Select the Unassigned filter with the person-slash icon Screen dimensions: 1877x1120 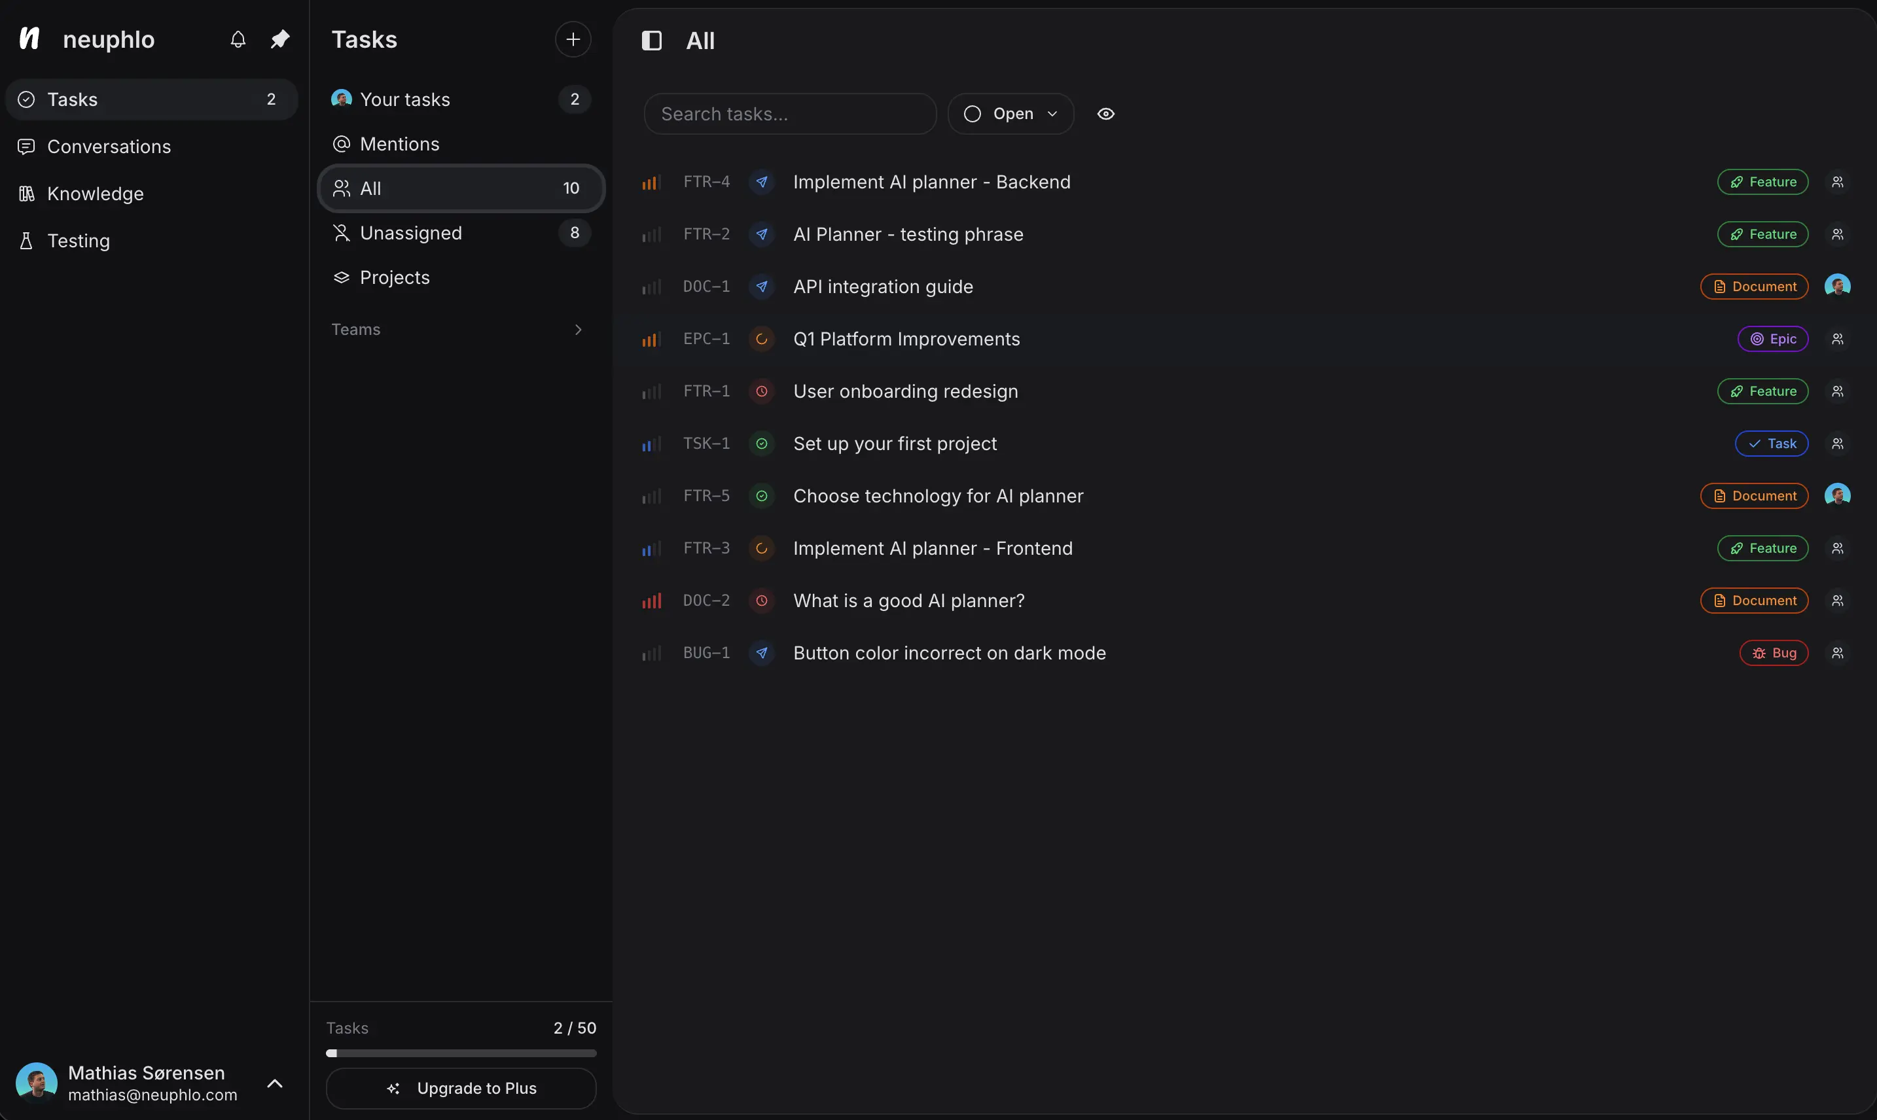point(341,232)
